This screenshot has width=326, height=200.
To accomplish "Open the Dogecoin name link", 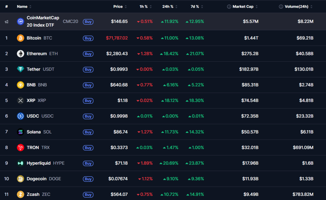I will coord(37,179).
